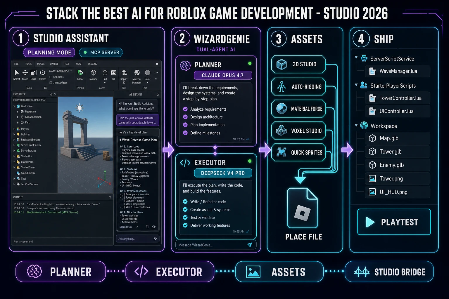Collapse ServerScriptService in Ship tree
This screenshot has width=449, height=299.
tap(356, 58)
